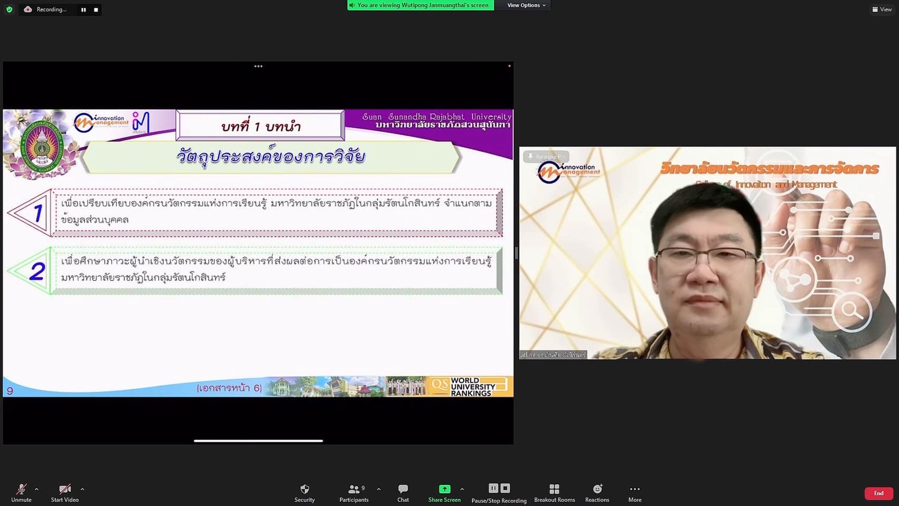Expand the arrow beside Participants
899x506 pixels.
(378, 489)
